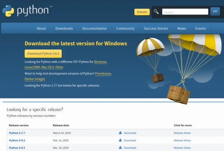
Task: Open the Python 3.7.7 release link
Action: (17, 133)
